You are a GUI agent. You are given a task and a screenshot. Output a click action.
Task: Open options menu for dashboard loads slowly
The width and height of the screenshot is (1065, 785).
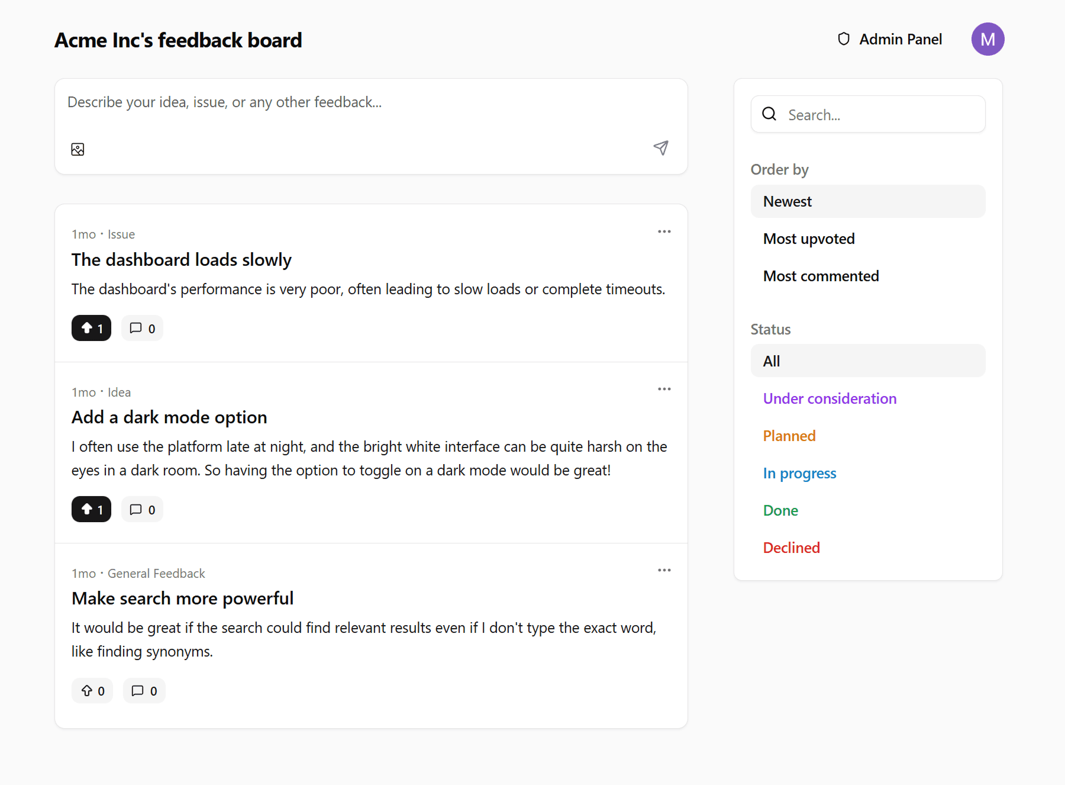click(x=664, y=231)
